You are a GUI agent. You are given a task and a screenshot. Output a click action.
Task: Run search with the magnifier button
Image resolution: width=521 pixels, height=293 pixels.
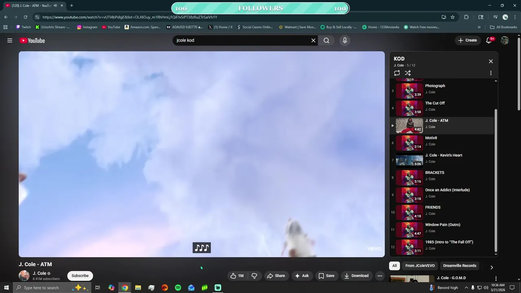(x=326, y=40)
